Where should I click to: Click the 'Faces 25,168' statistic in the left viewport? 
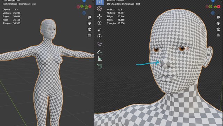[x=11, y=20]
